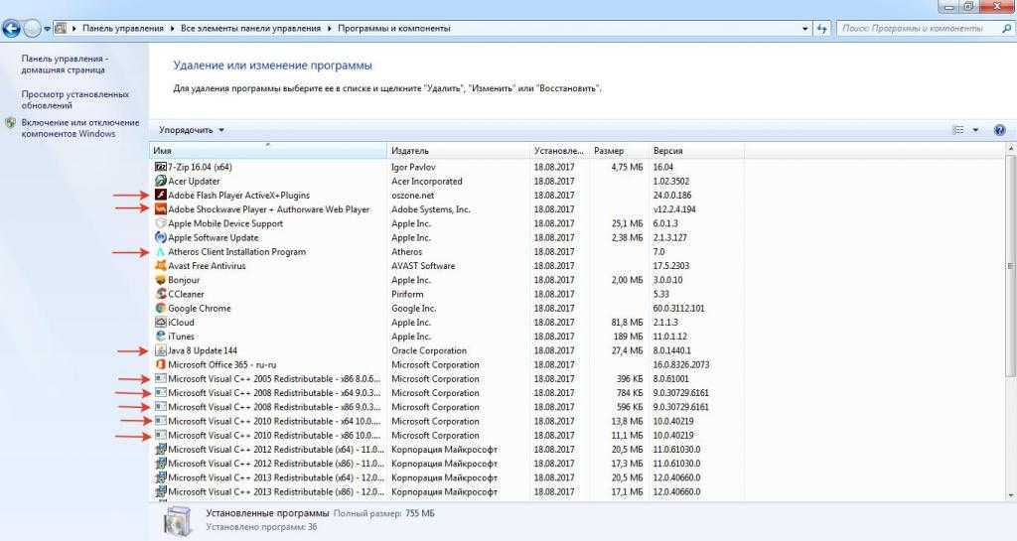Image resolution: width=1017 pixels, height=541 pixels.
Task: Click the search programs input field
Action: (x=919, y=29)
